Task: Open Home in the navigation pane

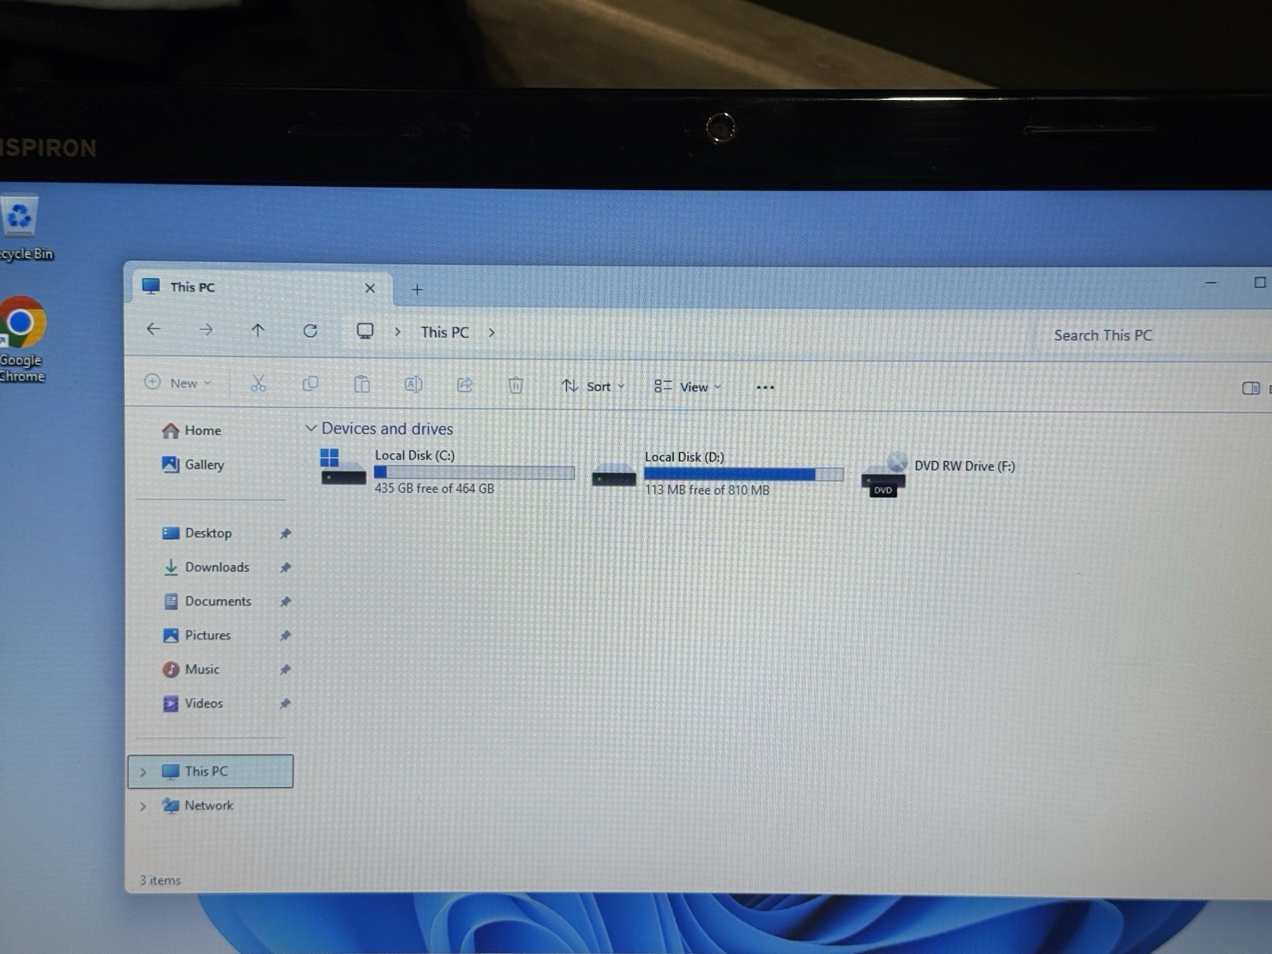Action: pos(192,430)
